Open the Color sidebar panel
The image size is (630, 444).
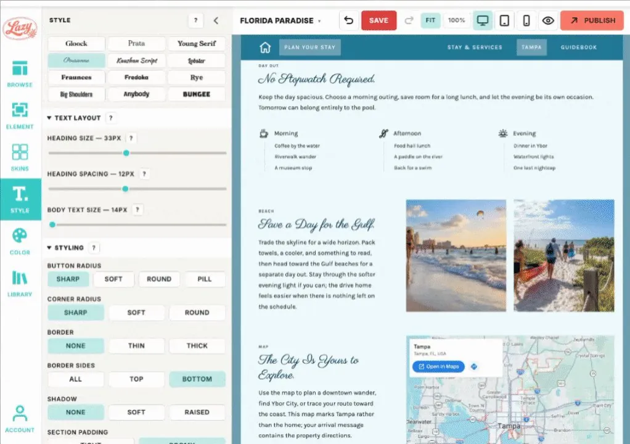point(20,241)
